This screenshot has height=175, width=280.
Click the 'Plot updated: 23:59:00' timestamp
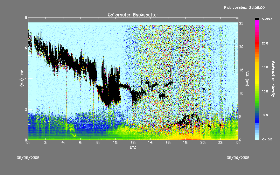coord(244,7)
